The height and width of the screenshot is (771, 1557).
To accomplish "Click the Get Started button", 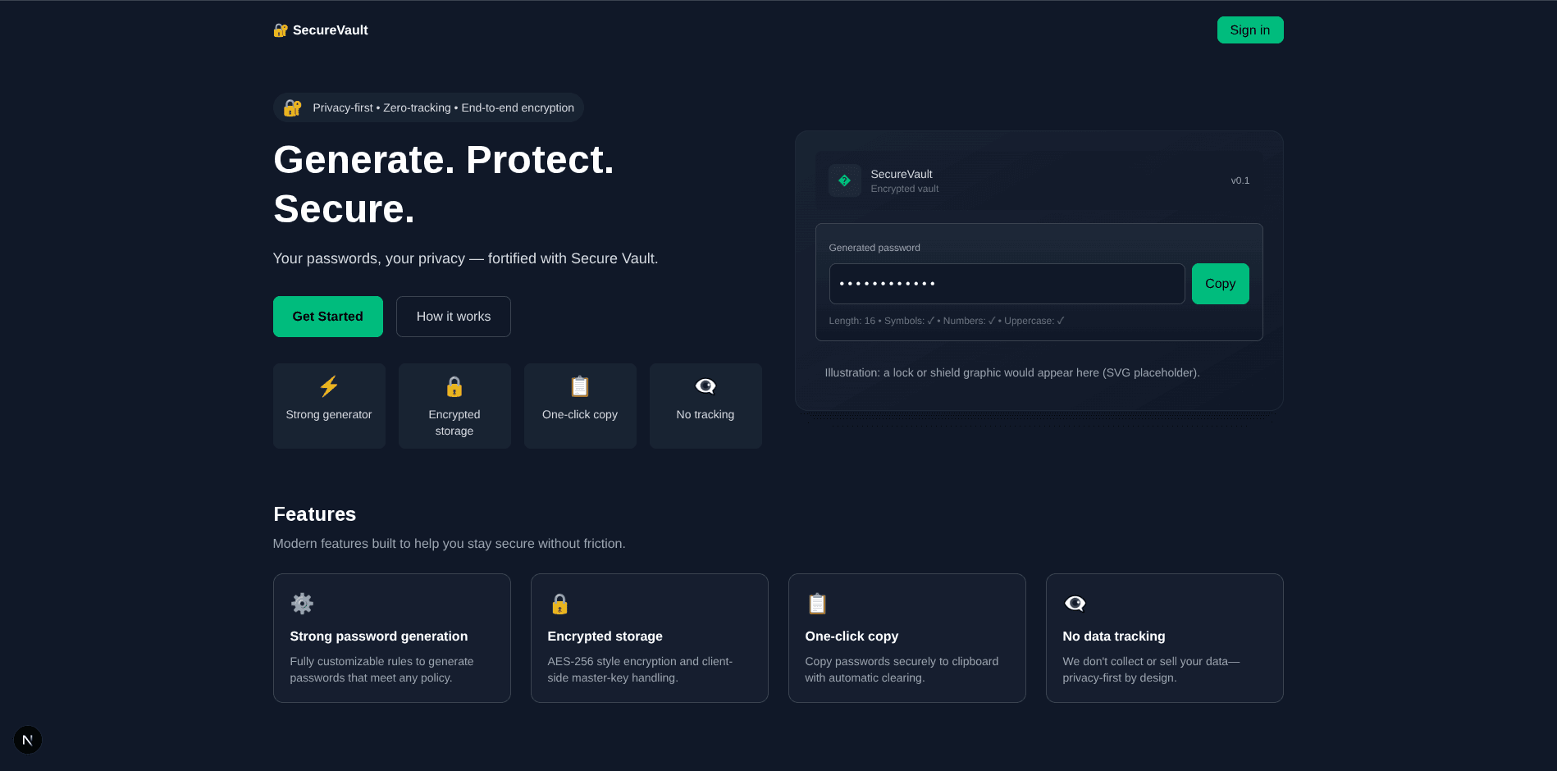I will (327, 317).
